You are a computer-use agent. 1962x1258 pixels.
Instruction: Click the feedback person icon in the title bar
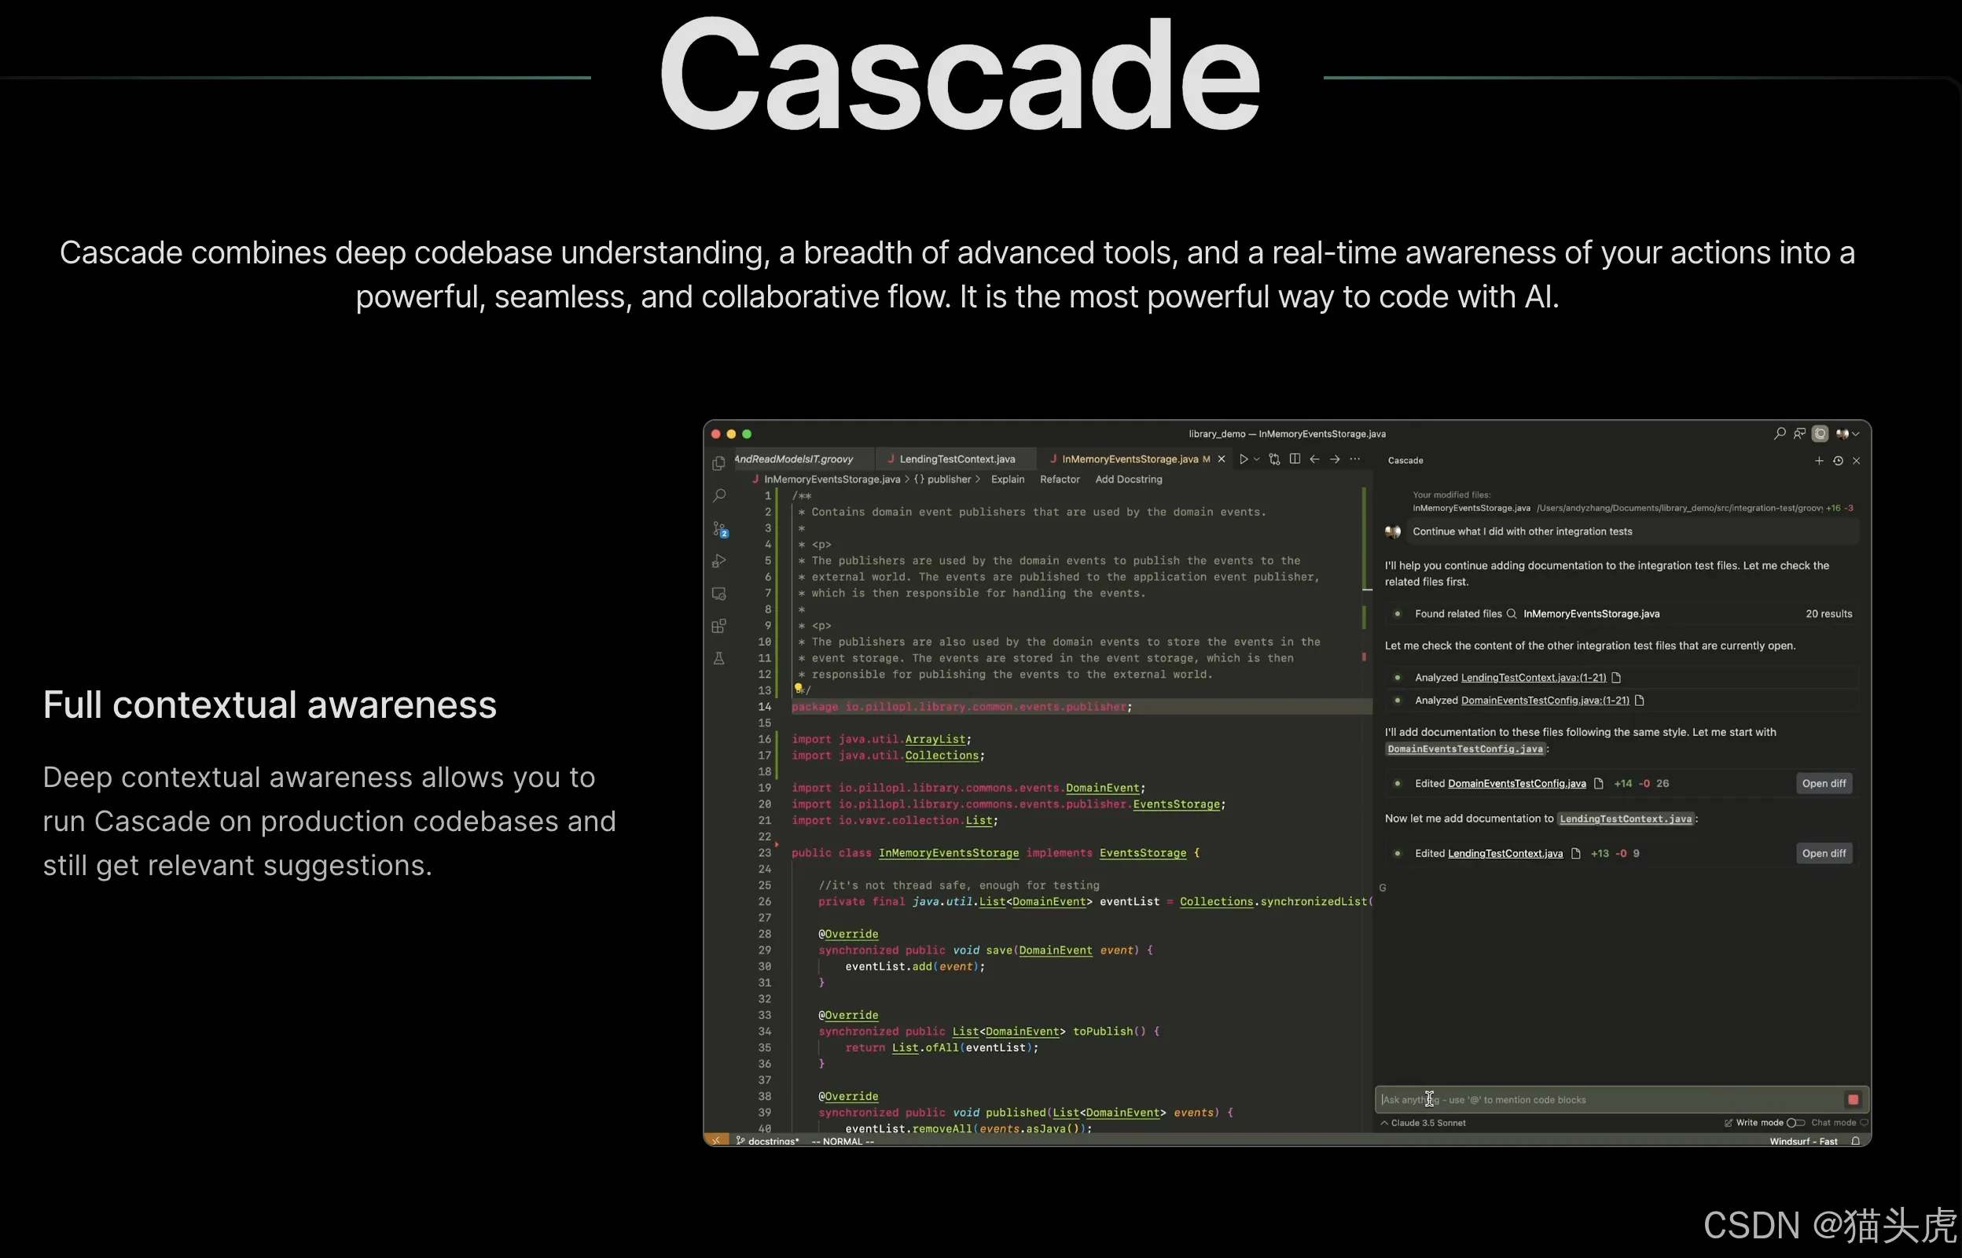click(x=1799, y=434)
